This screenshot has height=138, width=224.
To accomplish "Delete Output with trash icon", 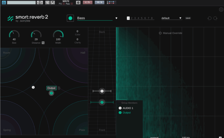I will pyautogui.click(x=59, y=88).
